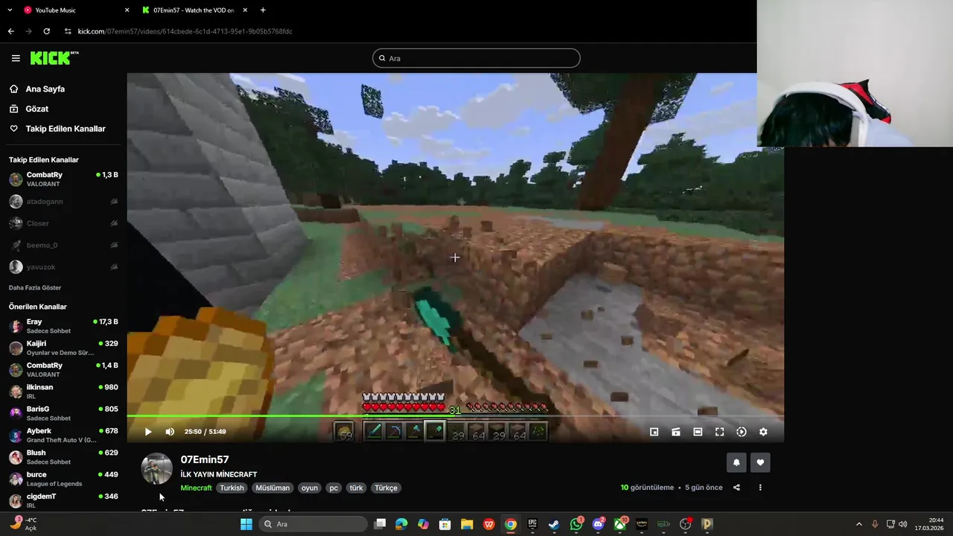Open the browser tab list dropdown
This screenshot has height=536, width=953.
point(10,10)
